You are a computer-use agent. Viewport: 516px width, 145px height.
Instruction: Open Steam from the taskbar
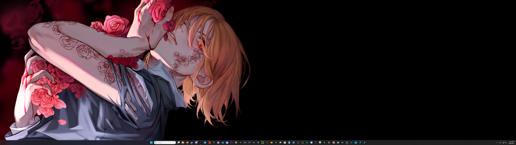192,142
